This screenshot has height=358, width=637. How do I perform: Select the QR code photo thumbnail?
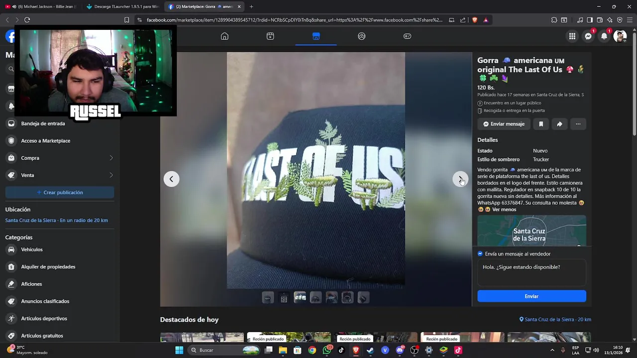[284, 298]
